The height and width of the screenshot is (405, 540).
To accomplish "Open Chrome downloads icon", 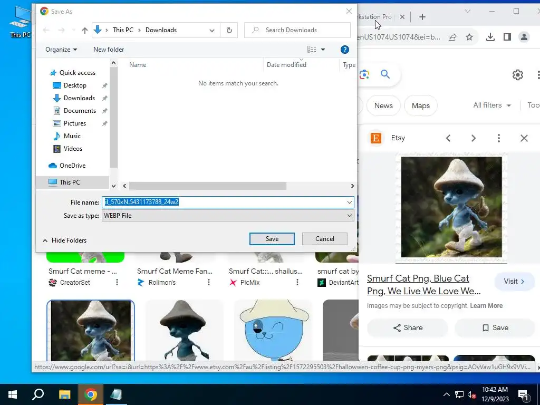I will (490, 37).
